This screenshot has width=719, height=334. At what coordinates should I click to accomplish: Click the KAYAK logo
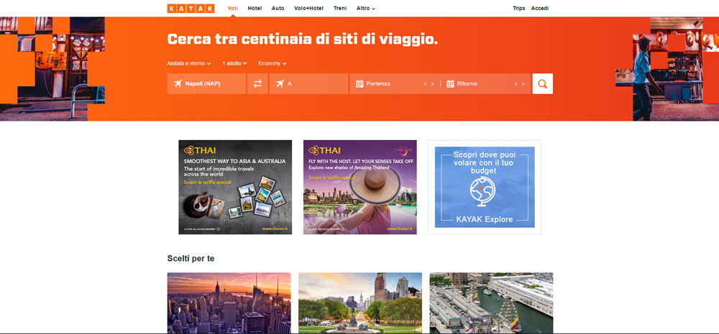191,9
